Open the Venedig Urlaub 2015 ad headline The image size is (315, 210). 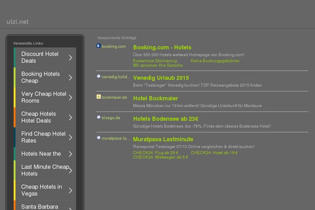pyautogui.click(x=161, y=78)
